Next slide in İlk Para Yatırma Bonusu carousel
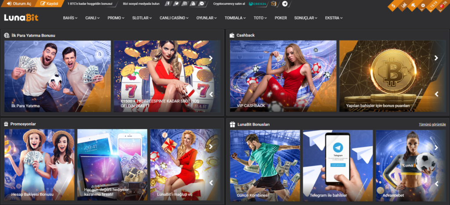 coord(211,58)
